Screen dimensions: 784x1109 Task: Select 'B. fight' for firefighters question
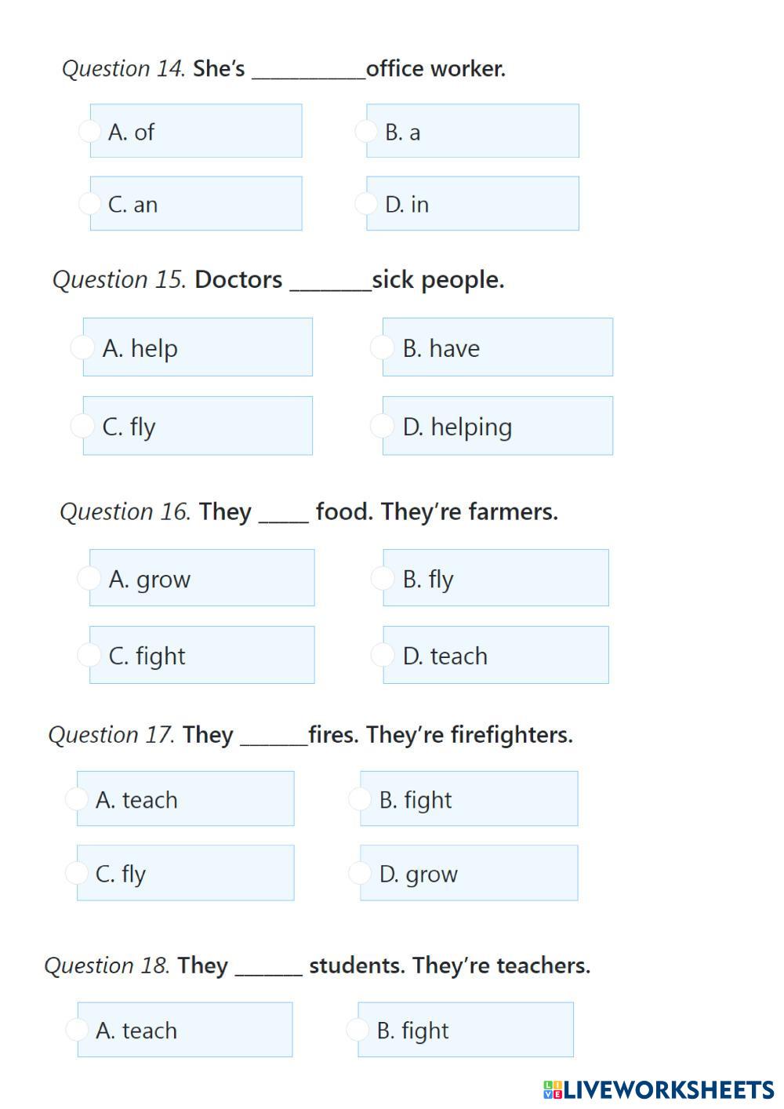pos(359,798)
